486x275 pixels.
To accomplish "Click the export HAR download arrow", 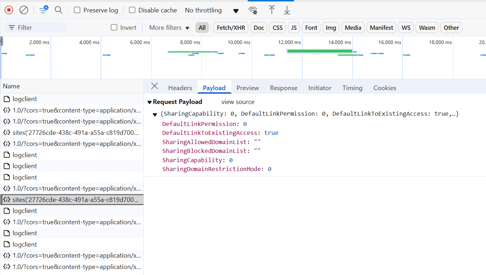I will (x=287, y=10).
